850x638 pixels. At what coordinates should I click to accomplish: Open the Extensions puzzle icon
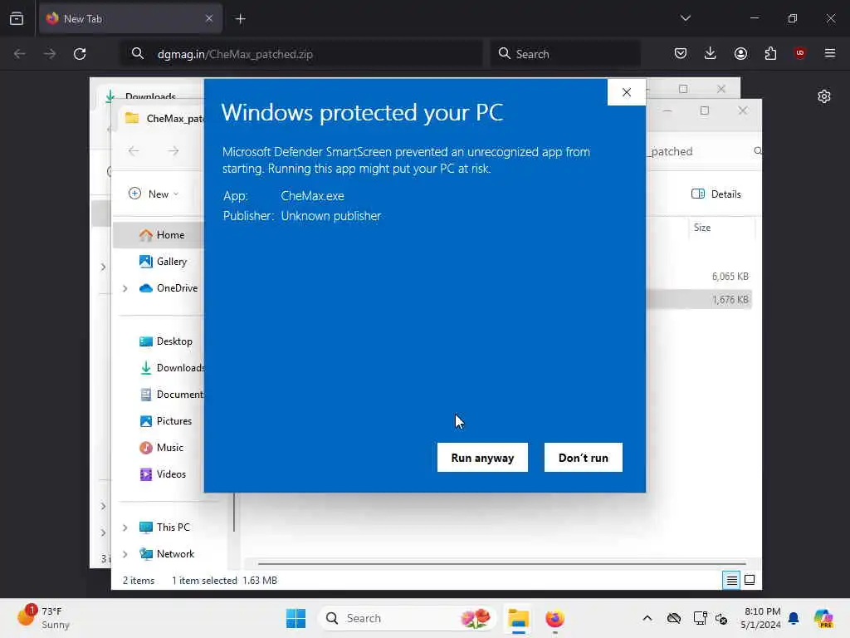tap(770, 53)
